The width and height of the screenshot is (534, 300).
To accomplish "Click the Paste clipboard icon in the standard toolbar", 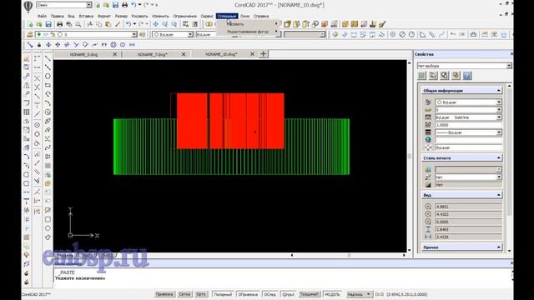I will click(108, 24).
